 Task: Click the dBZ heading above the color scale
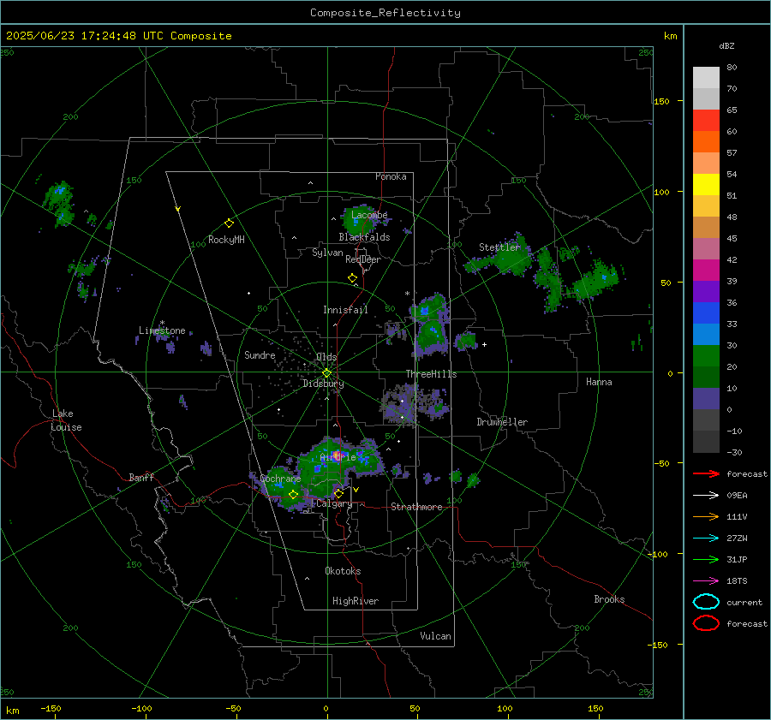726,46
